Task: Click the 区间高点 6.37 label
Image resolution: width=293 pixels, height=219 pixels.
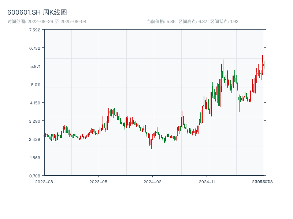Action: (193, 22)
